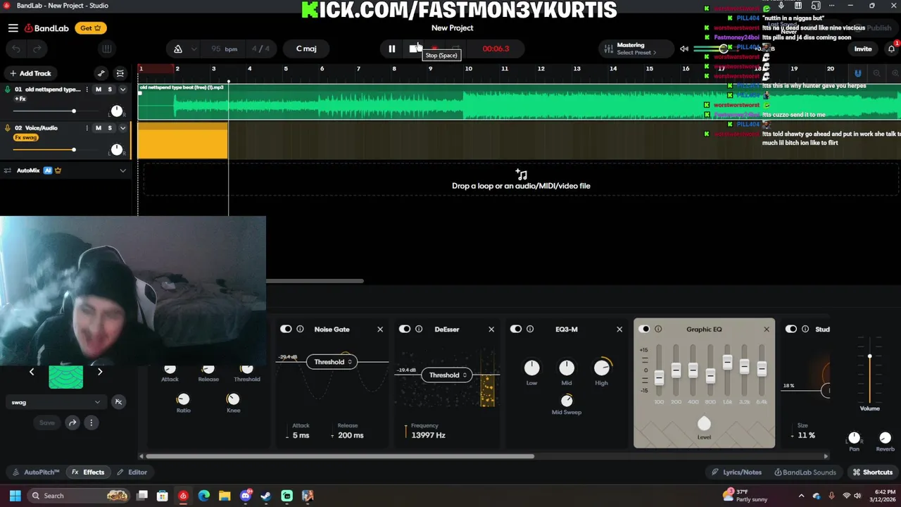Open the C maj key selector
901x507 pixels.
pos(306,49)
